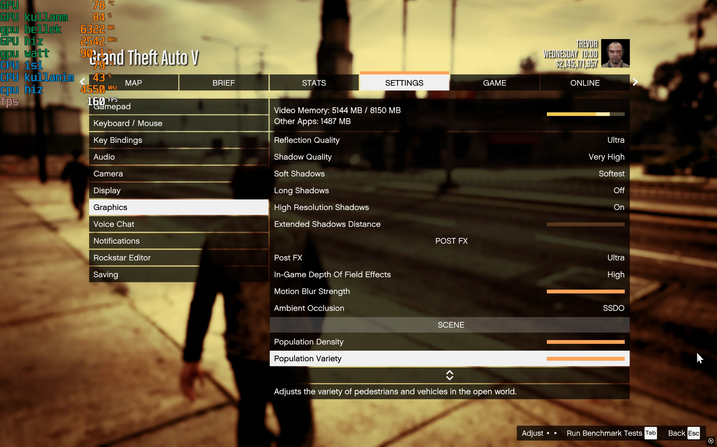Click the up/down scroll arrows icon

449,375
